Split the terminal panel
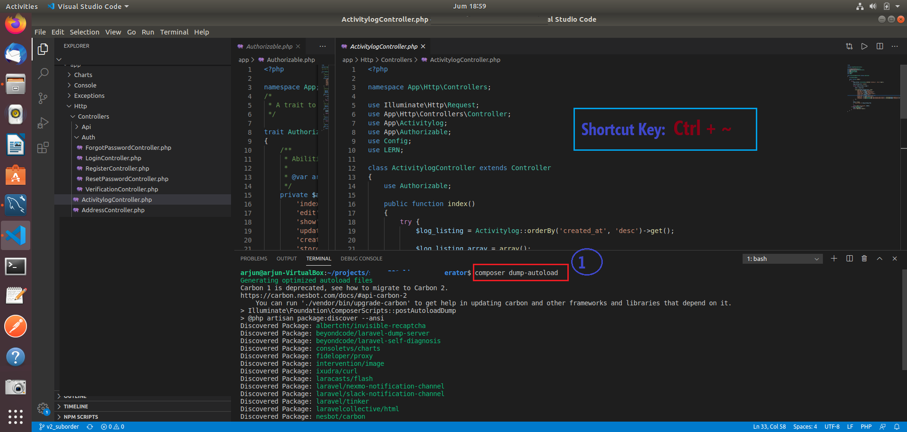The image size is (907, 432). [849, 259]
